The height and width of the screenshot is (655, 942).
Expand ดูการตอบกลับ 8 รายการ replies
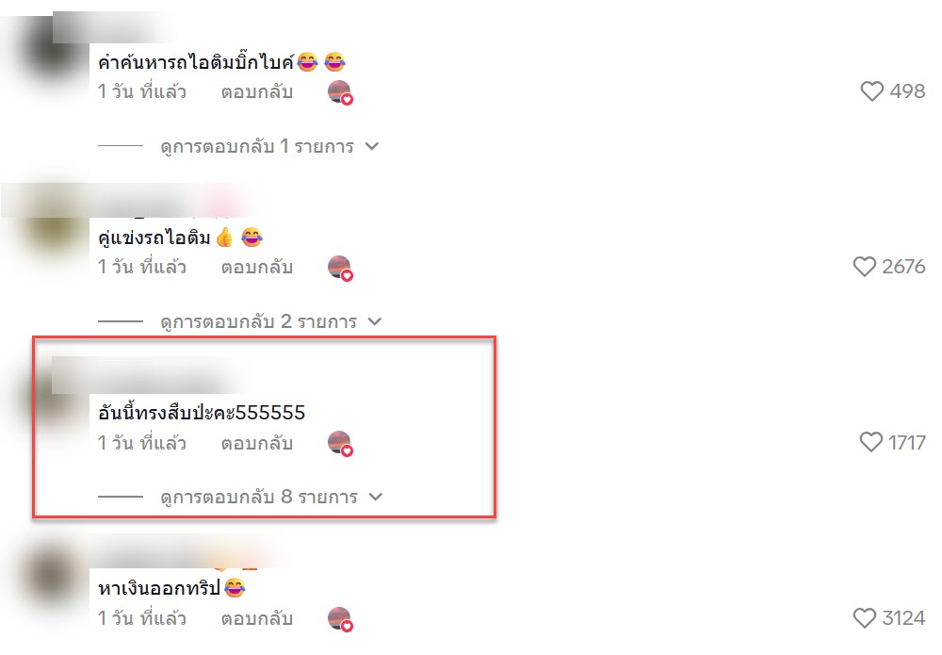coord(271,497)
